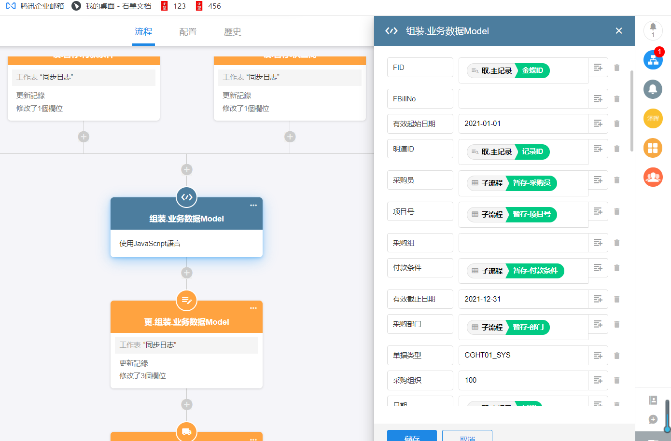Viewport: 671px width, 441px height.
Task: Expand field picker for 有效起始日期 row
Action: pyautogui.click(x=598, y=124)
